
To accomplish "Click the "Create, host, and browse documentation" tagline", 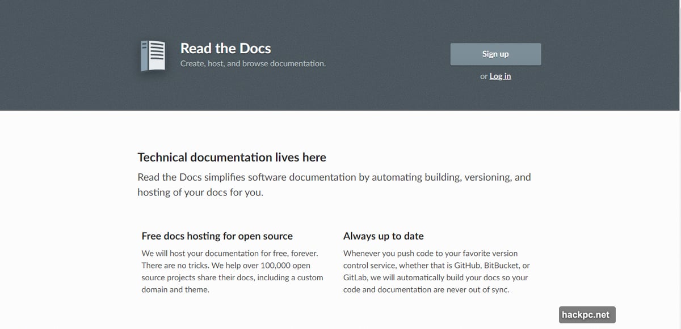I will point(253,63).
